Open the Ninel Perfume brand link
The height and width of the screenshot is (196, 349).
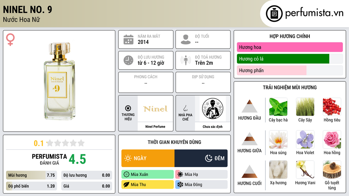(x=155, y=127)
